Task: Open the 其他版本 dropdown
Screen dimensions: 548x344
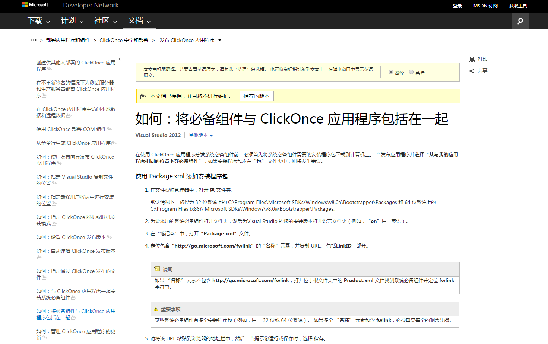Action: point(200,136)
